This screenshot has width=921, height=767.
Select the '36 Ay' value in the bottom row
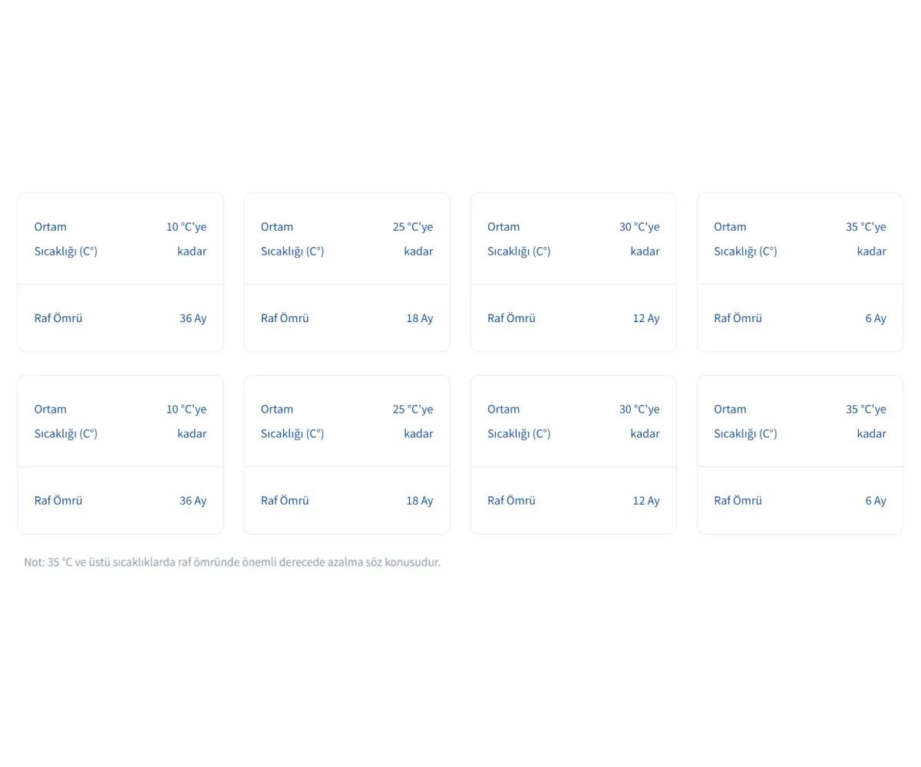(193, 501)
